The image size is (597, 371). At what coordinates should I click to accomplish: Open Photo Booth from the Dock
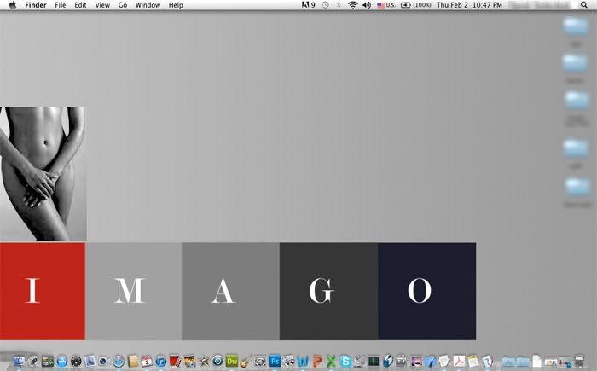point(174,361)
